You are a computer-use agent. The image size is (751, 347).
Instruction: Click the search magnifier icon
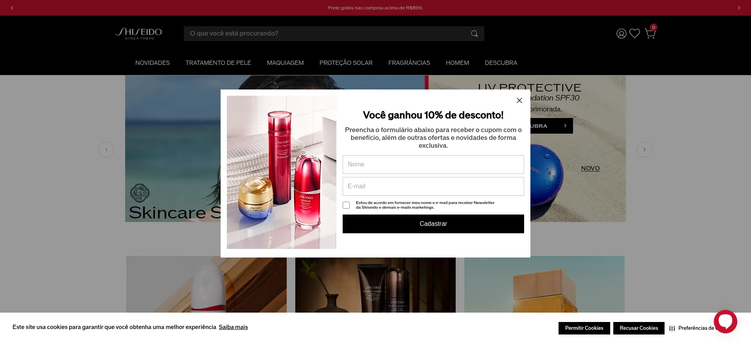pyautogui.click(x=474, y=34)
